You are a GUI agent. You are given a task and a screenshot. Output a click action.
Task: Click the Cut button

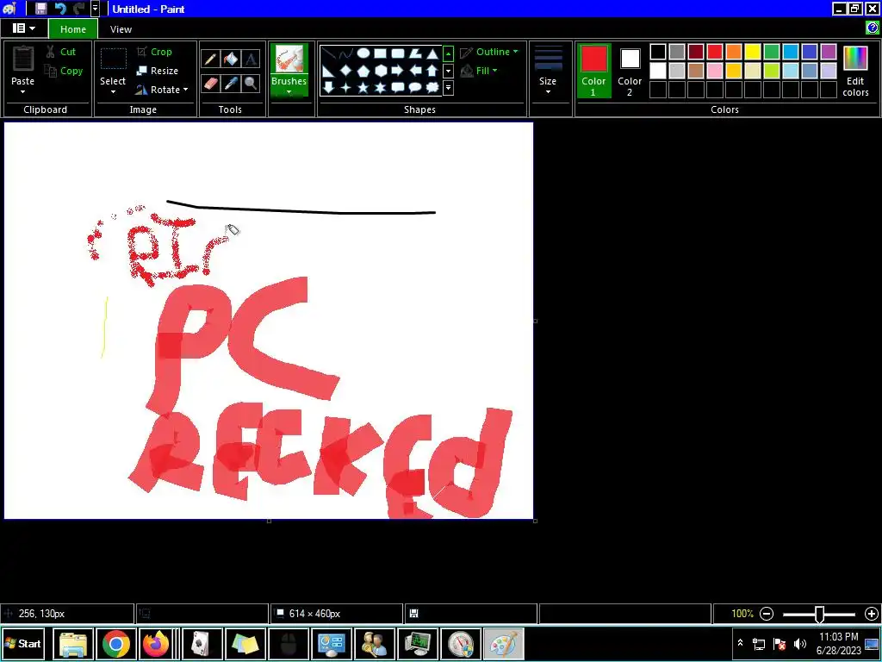(61, 52)
